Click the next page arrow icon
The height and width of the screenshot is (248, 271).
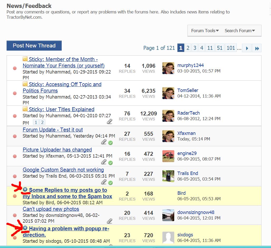click(x=247, y=48)
